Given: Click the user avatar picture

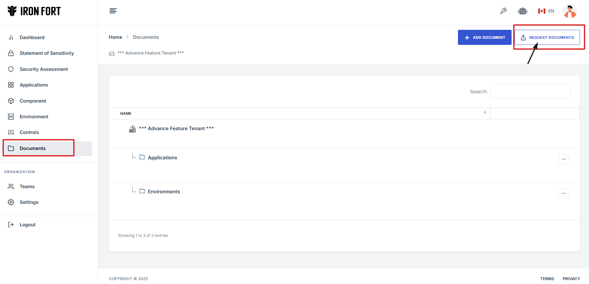Looking at the screenshot, I should (x=570, y=11).
